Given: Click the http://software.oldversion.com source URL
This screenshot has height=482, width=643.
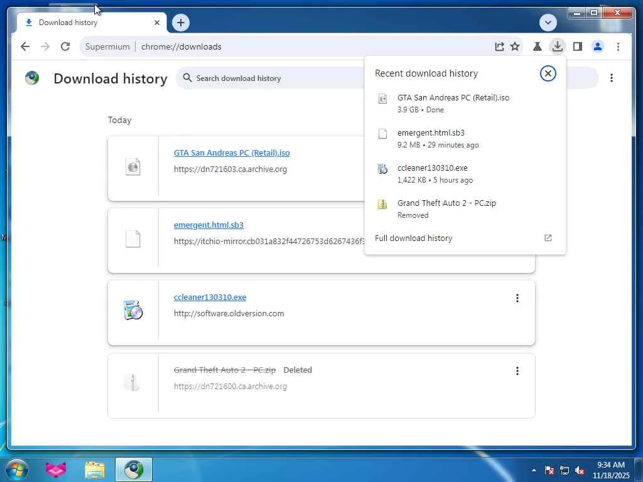Looking at the screenshot, I should point(229,314).
